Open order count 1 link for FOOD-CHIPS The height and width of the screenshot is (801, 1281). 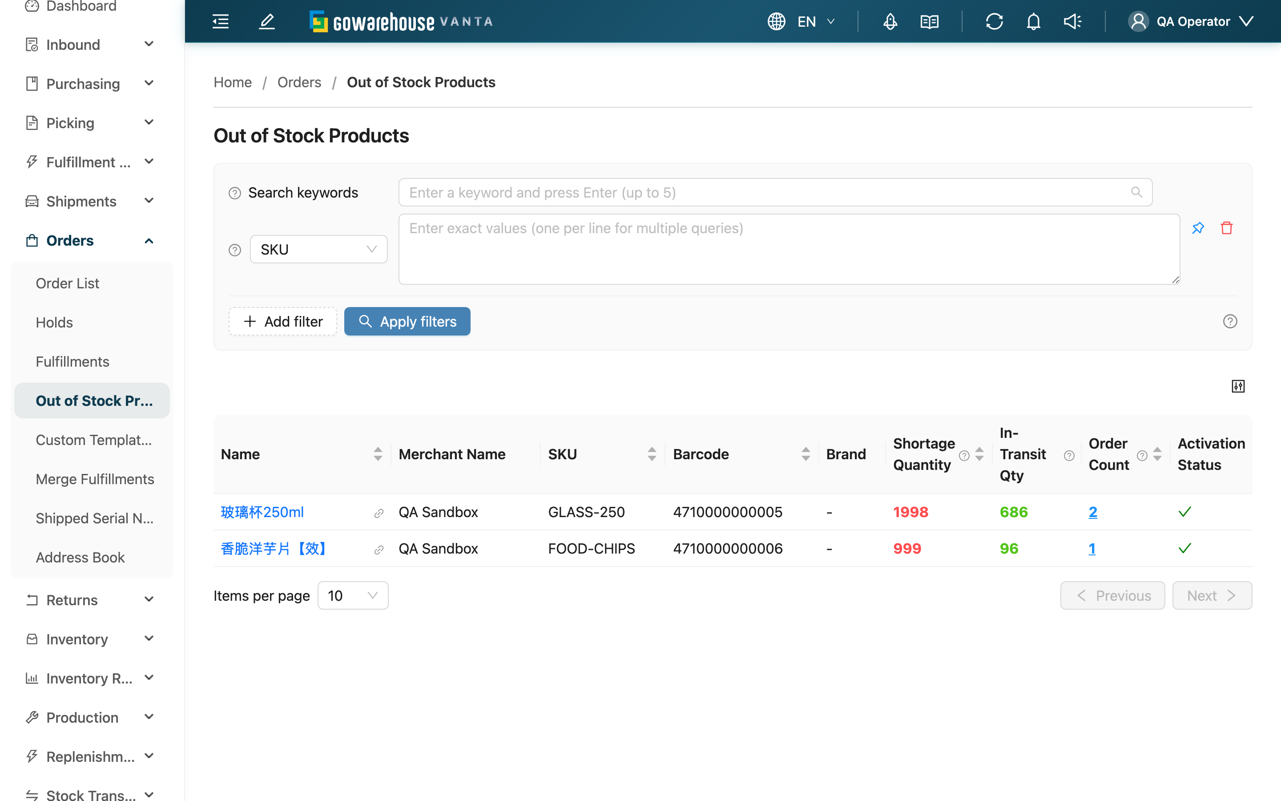(x=1092, y=549)
